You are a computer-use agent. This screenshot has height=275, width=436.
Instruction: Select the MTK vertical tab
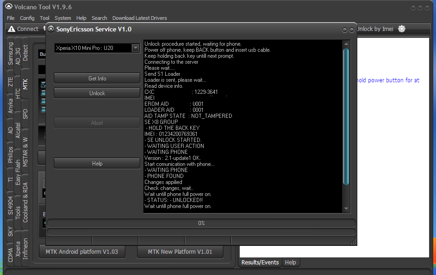(x=25, y=84)
